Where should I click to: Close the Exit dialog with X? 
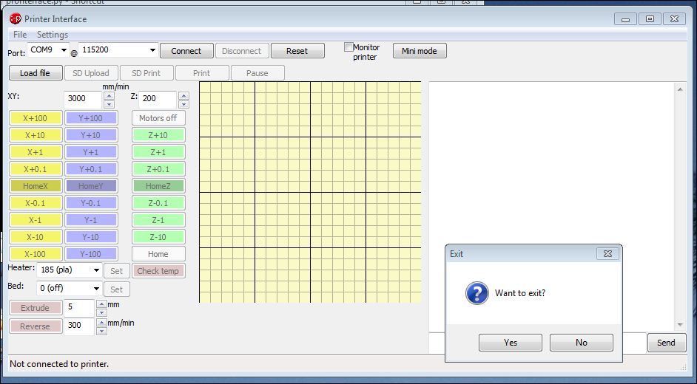607,253
